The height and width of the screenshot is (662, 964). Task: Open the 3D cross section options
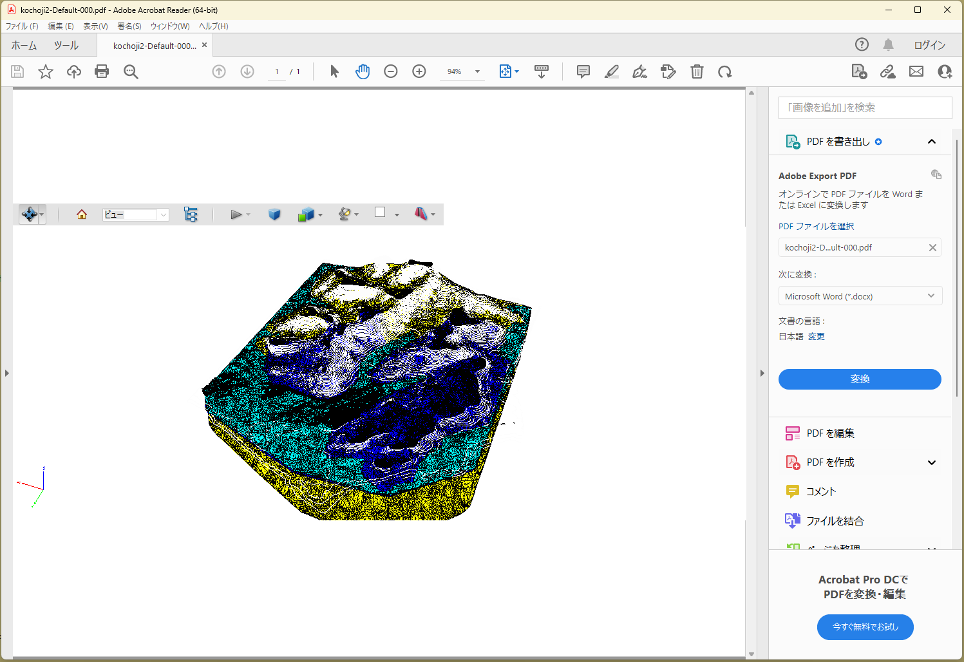point(424,214)
